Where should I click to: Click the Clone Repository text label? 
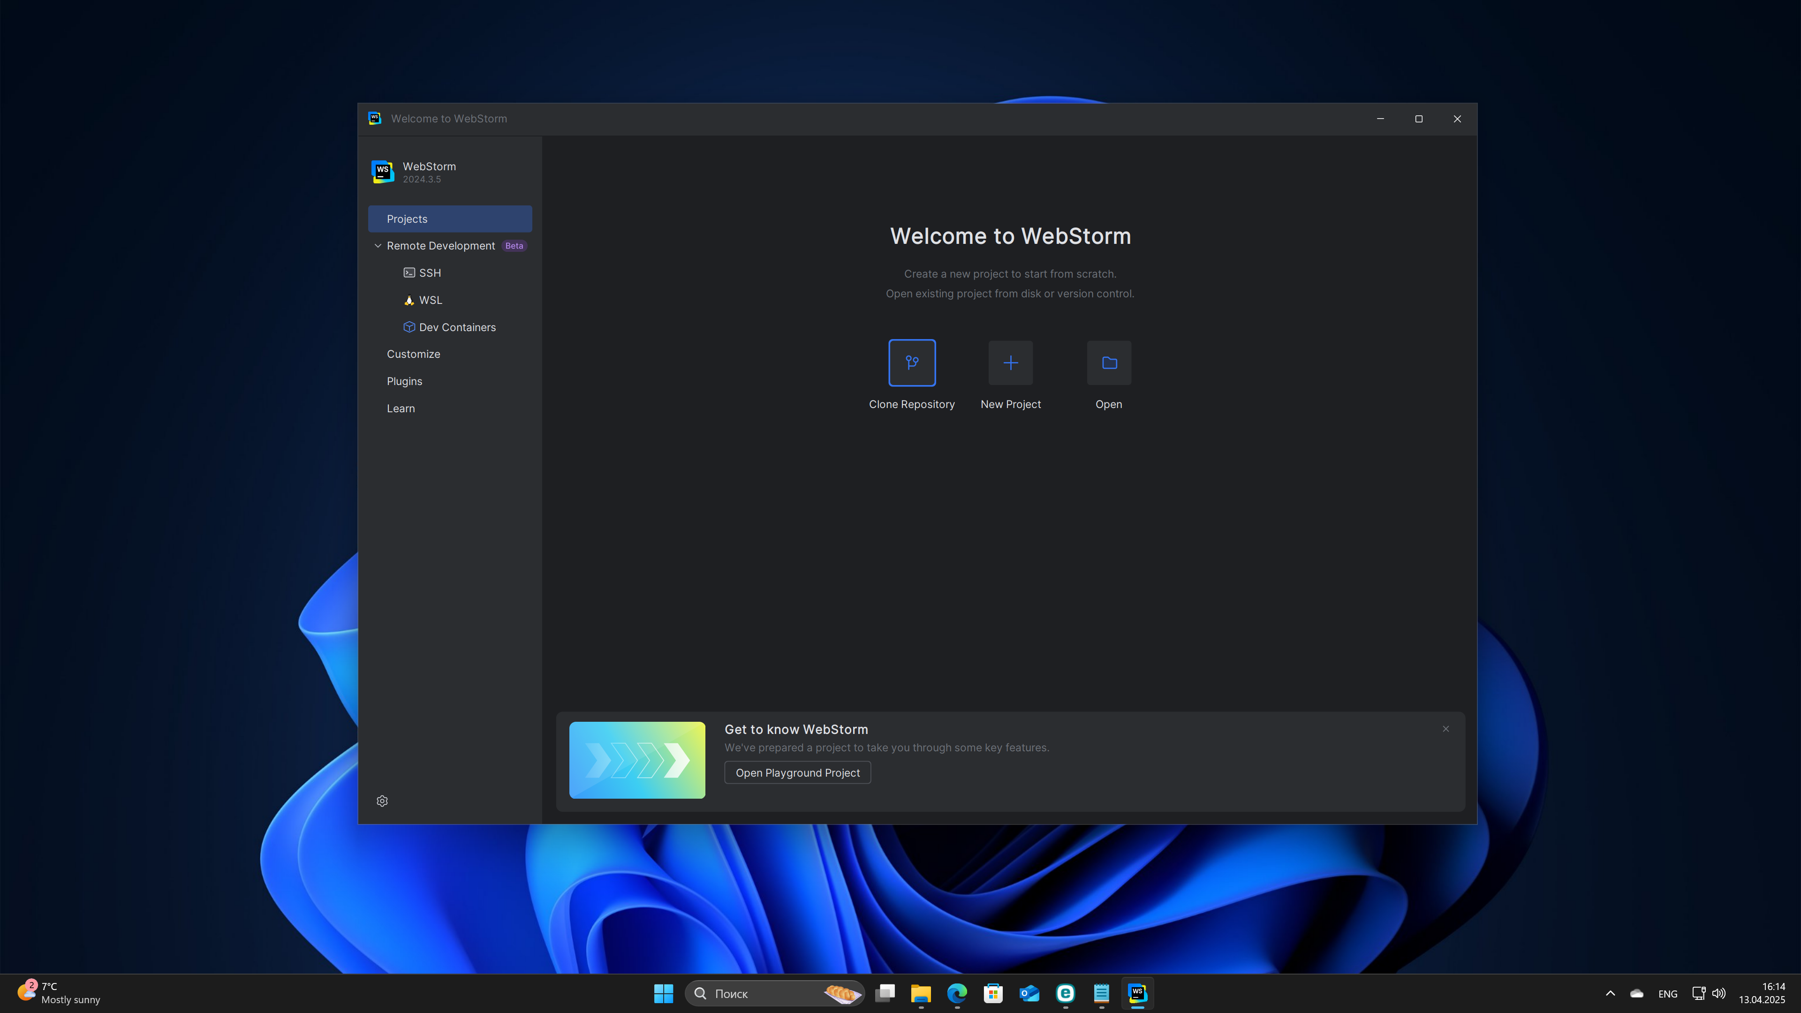point(912,404)
